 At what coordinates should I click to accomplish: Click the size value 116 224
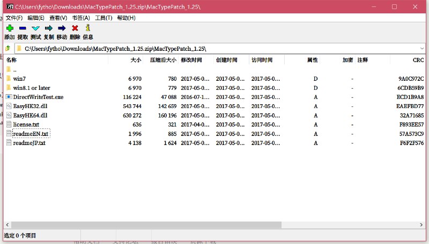pyautogui.click(x=132, y=97)
